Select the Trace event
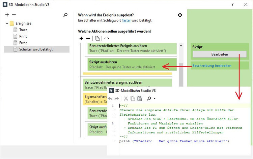Screen dimensions: 253x159 pos(23,30)
